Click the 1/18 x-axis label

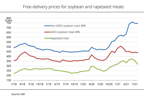pyautogui.click(x=14, y=84)
